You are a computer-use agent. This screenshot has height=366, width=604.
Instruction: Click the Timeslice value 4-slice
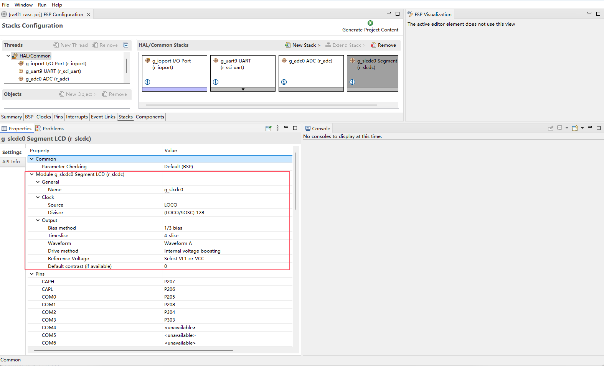click(x=171, y=236)
